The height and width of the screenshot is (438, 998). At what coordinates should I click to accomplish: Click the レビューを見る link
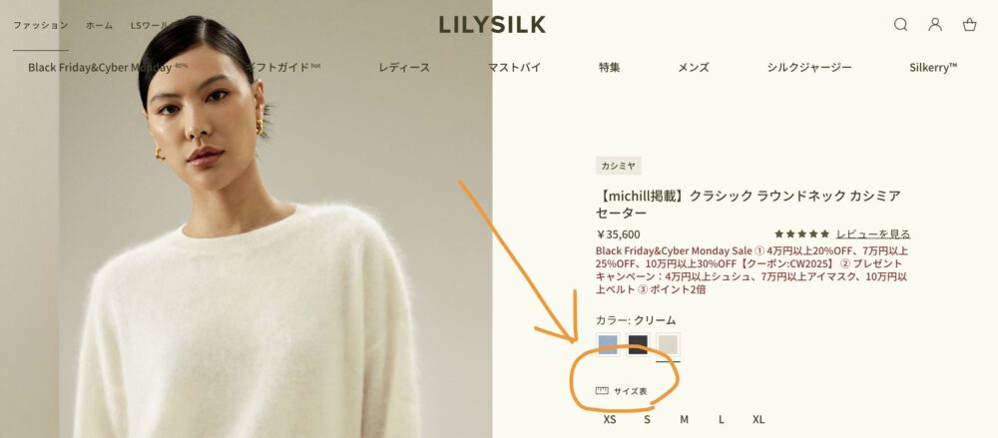[873, 234]
